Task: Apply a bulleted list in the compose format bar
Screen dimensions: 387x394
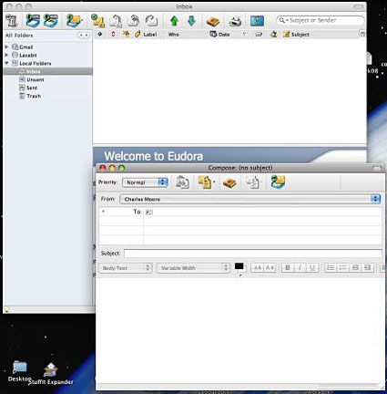Action: point(331,267)
